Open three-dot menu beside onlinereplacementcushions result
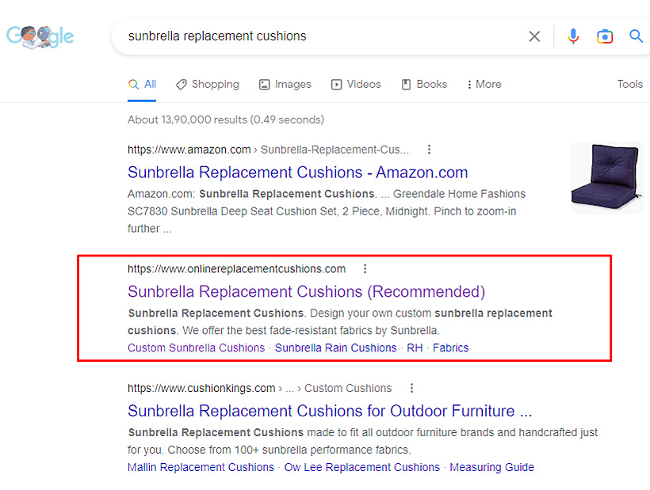 365,269
